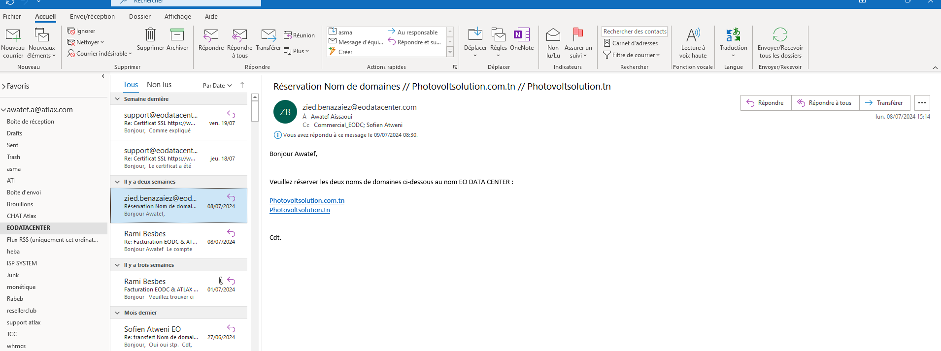Start Lecture à voix haute
Viewport: 941px width, 351px height.
click(693, 35)
